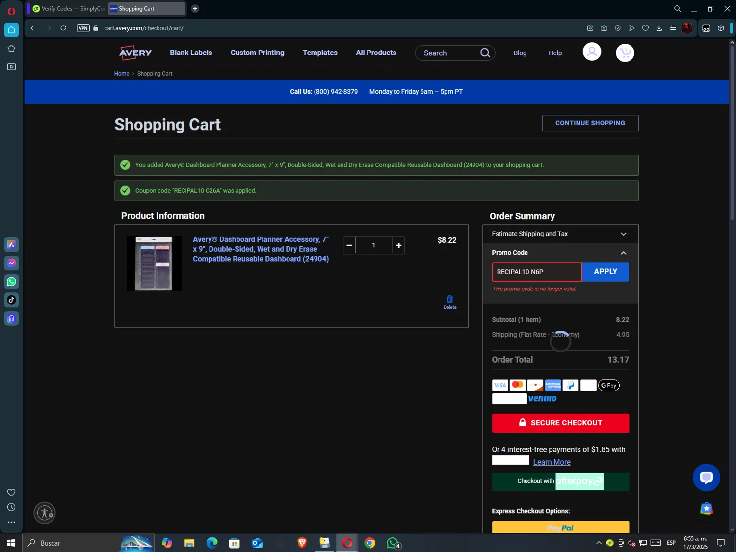Screen dimensions: 736x552
Task: Open Opera player icon in sidebar
Action: click(11, 67)
